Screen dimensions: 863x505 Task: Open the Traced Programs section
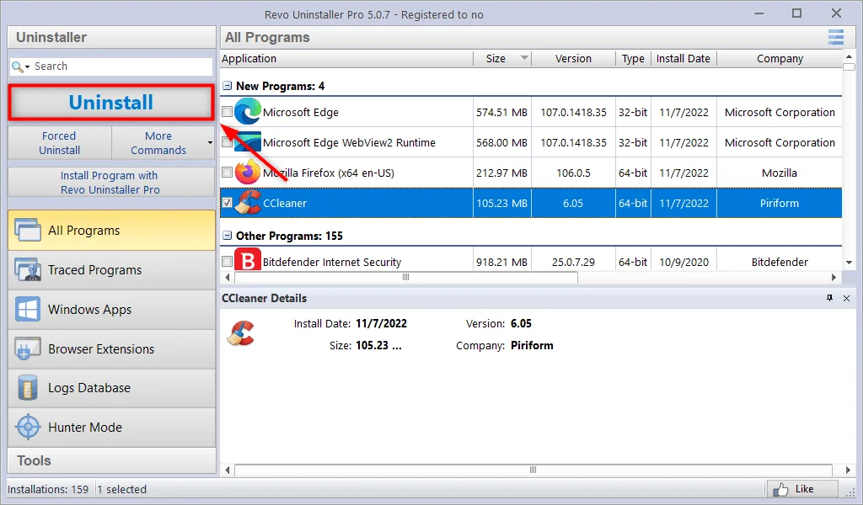112,270
